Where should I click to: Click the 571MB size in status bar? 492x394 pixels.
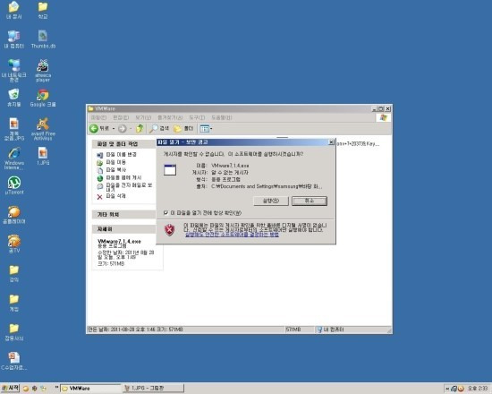coord(293,330)
